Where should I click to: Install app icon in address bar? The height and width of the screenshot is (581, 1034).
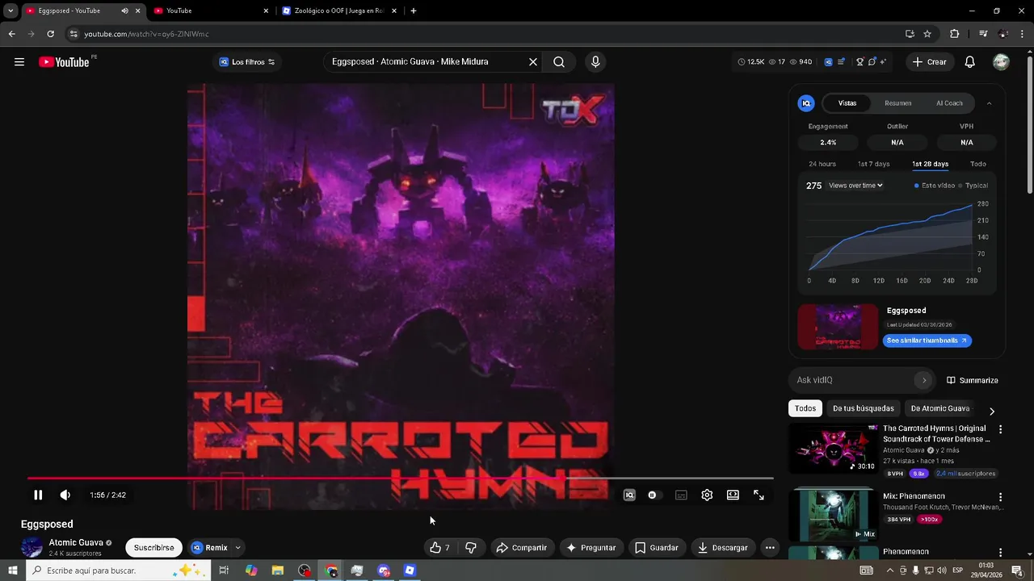(910, 34)
